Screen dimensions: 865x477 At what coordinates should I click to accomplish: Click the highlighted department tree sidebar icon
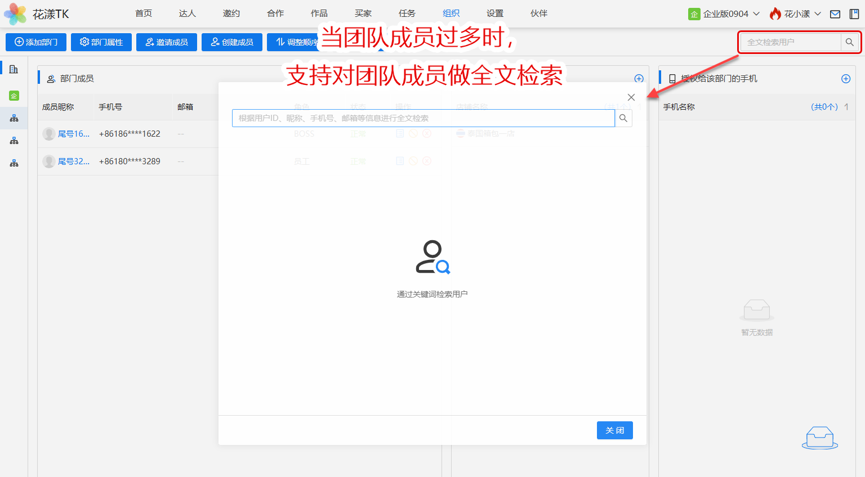14,118
